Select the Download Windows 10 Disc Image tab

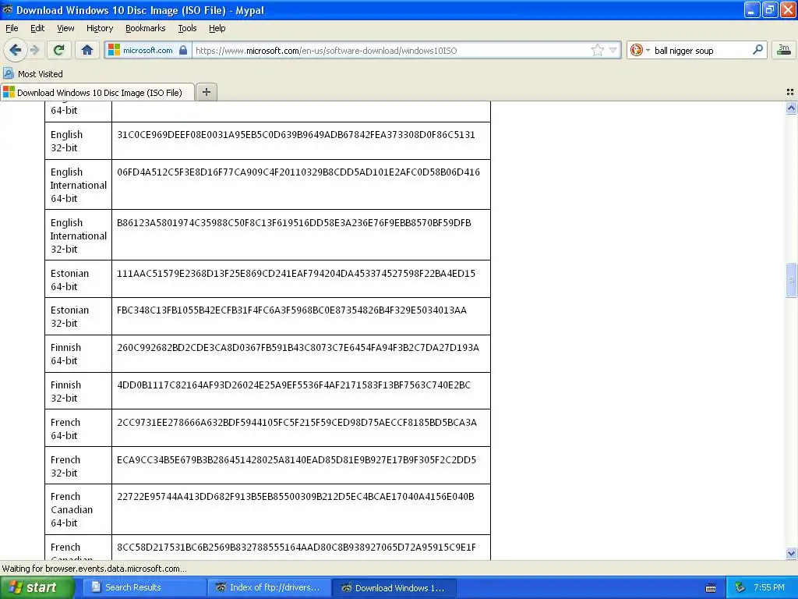[x=97, y=92]
